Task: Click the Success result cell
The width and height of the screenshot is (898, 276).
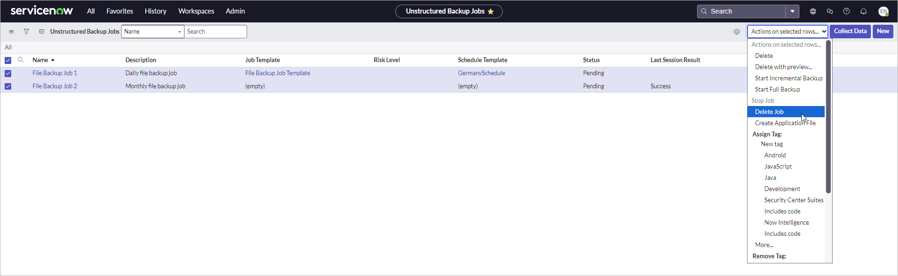Action: pyautogui.click(x=660, y=86)
